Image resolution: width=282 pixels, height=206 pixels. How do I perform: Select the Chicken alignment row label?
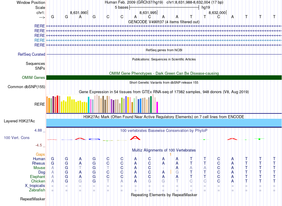pyautogui.click(x=38, y=181)
